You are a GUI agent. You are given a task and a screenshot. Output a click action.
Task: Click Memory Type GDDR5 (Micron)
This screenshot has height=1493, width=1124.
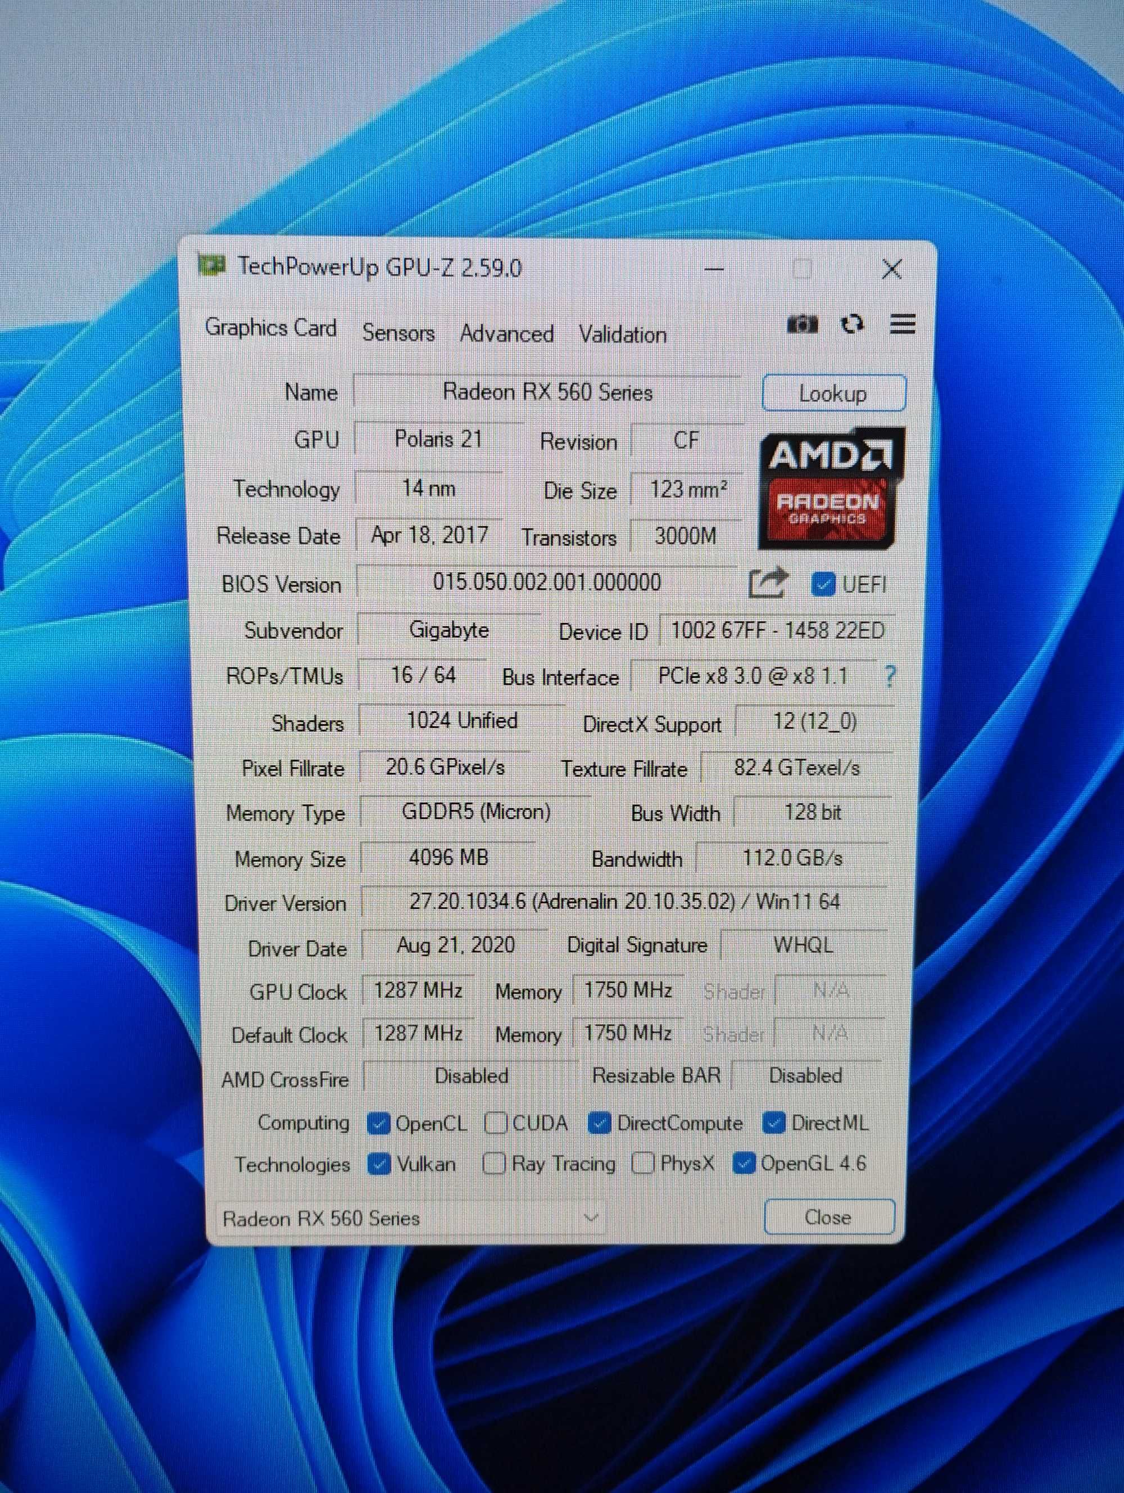(x=477, y=811)
